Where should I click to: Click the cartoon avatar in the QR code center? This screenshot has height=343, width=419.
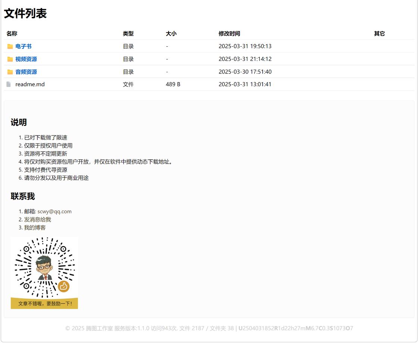pyautogui.click(x=44, y=267)
